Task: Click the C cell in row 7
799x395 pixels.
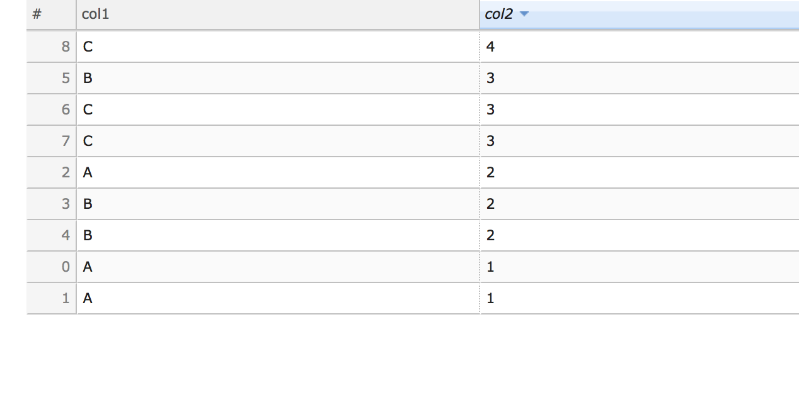Action: 87,141
